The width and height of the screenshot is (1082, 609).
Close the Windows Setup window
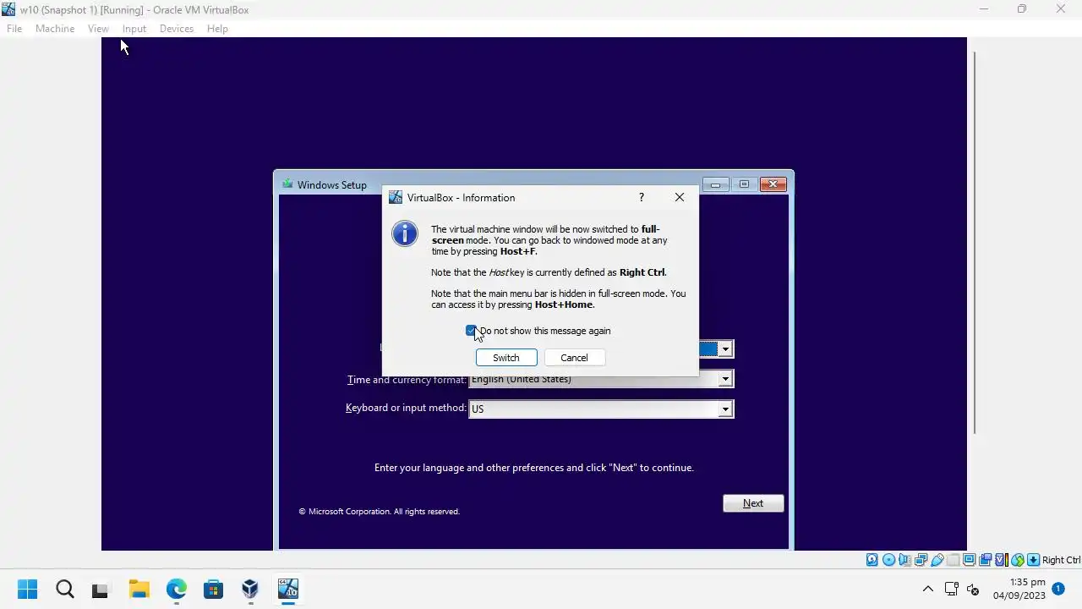[x=773, y=184]
